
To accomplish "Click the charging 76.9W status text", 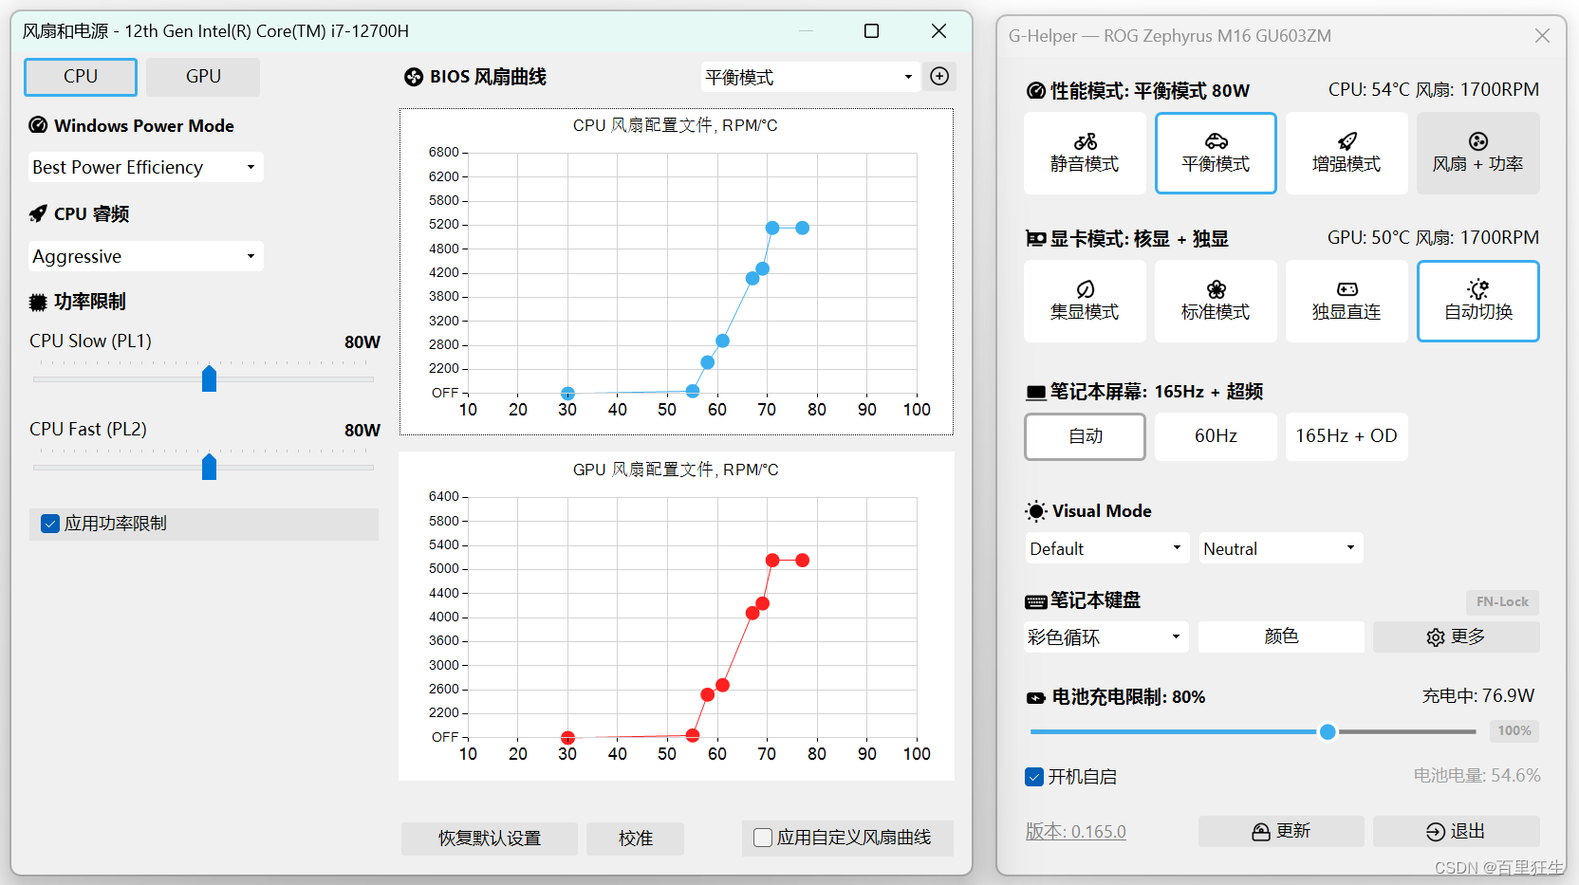I will click(x=1478, y=696).
